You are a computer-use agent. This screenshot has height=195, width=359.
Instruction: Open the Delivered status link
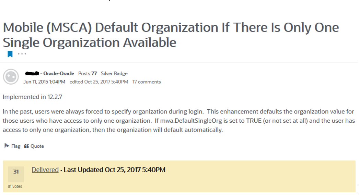(45, 170)
